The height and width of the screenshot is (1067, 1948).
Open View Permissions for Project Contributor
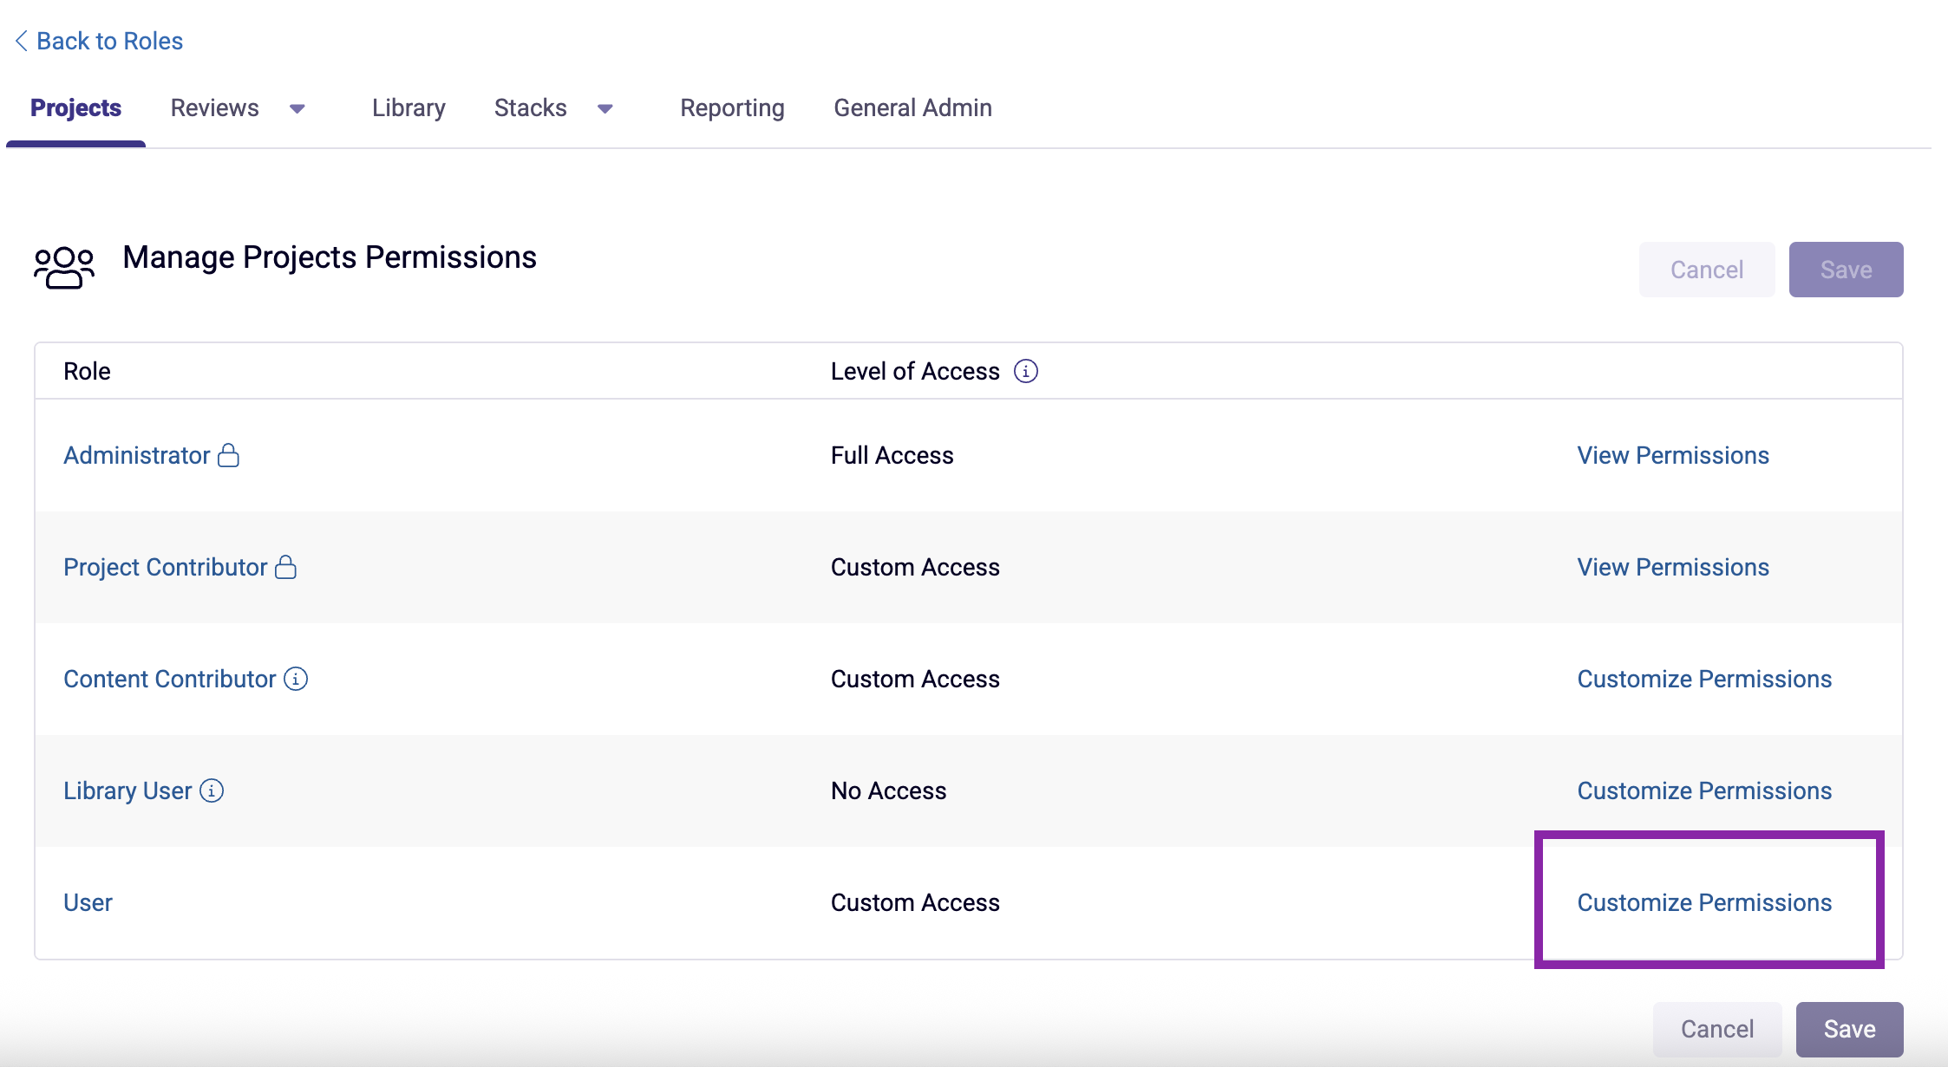[1672, 567]
